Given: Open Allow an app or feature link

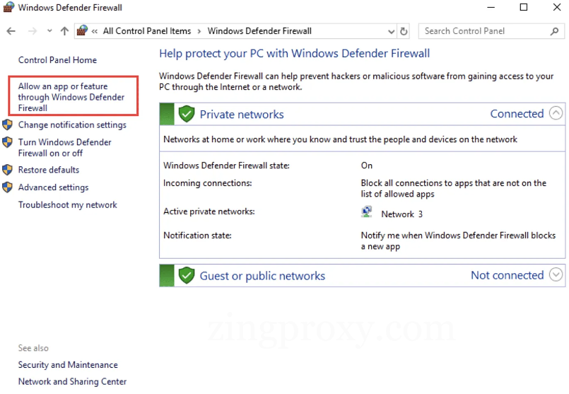Looking at the screenshot, I should [x=71, y=97].
